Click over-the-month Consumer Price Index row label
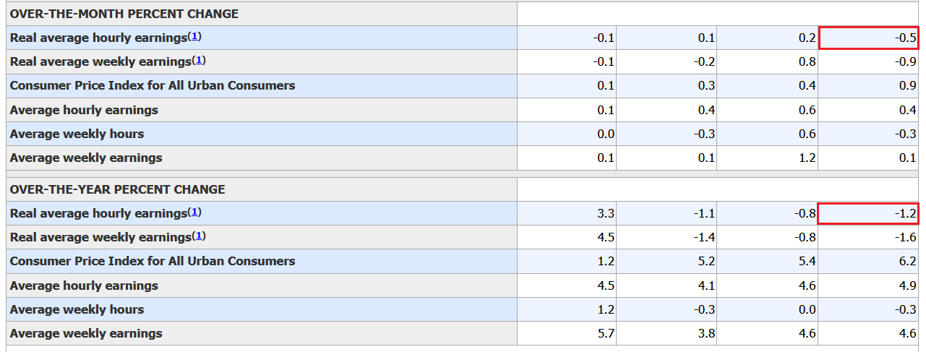 click(x=153, y=85)
